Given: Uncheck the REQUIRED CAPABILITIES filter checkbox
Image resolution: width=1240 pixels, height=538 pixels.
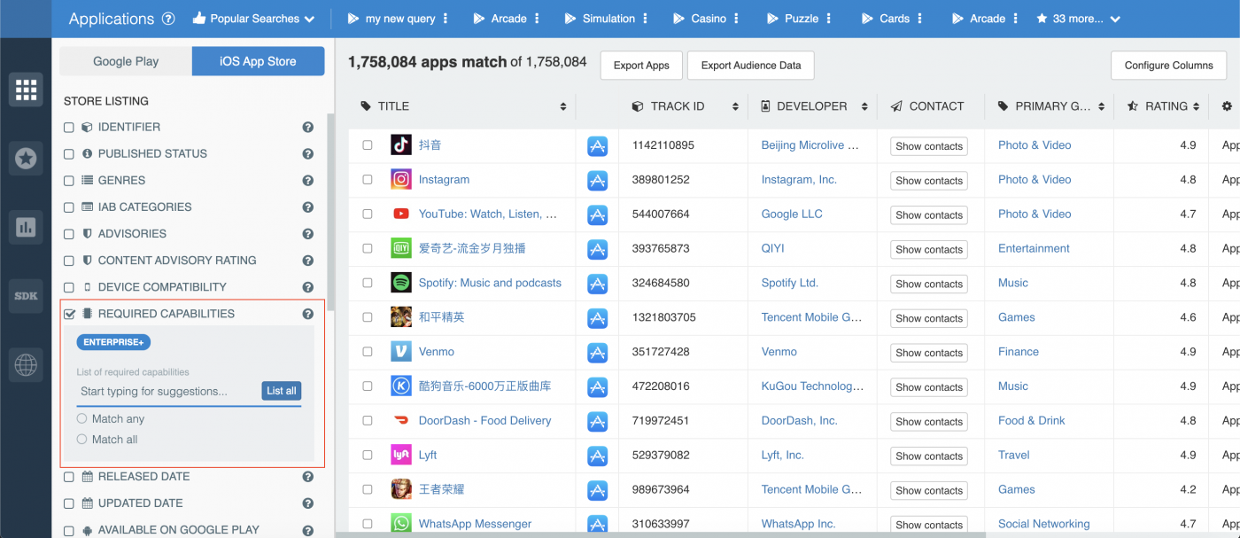Looking at the screenshot, I should [69, 313].
